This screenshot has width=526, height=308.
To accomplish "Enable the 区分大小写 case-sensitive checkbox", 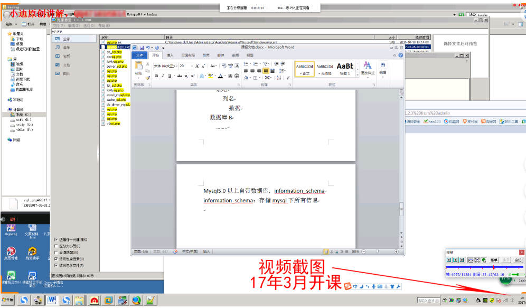I will [x=55, y=246].
